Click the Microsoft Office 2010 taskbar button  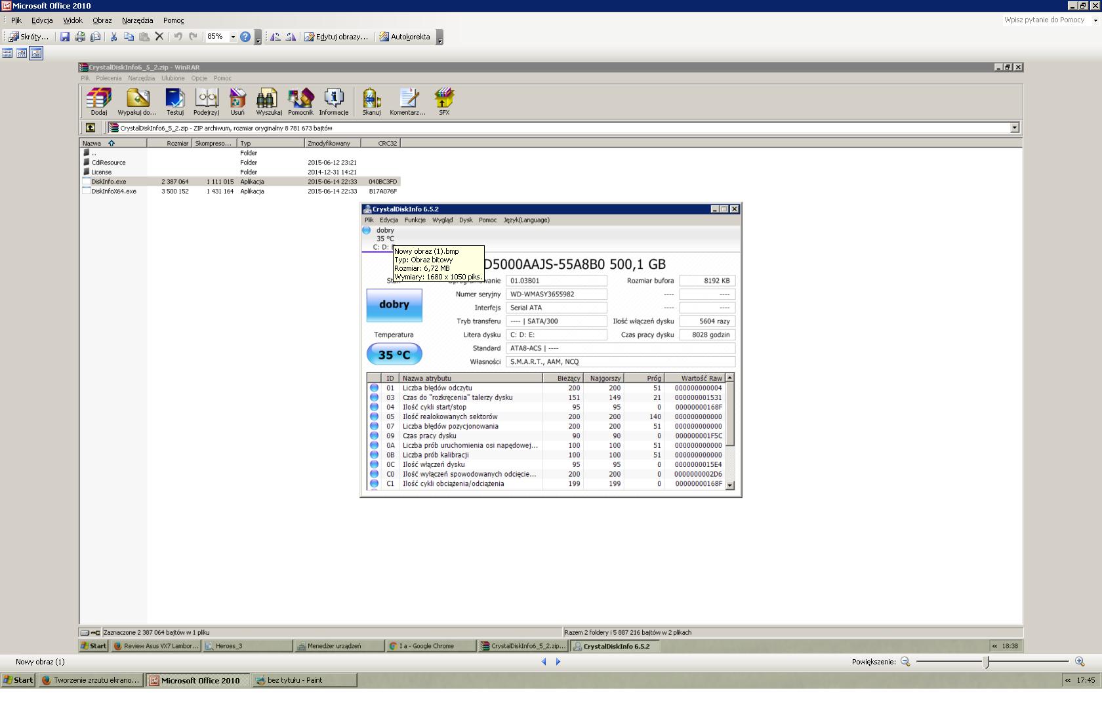pyautogui.click(x=197, y=680)
